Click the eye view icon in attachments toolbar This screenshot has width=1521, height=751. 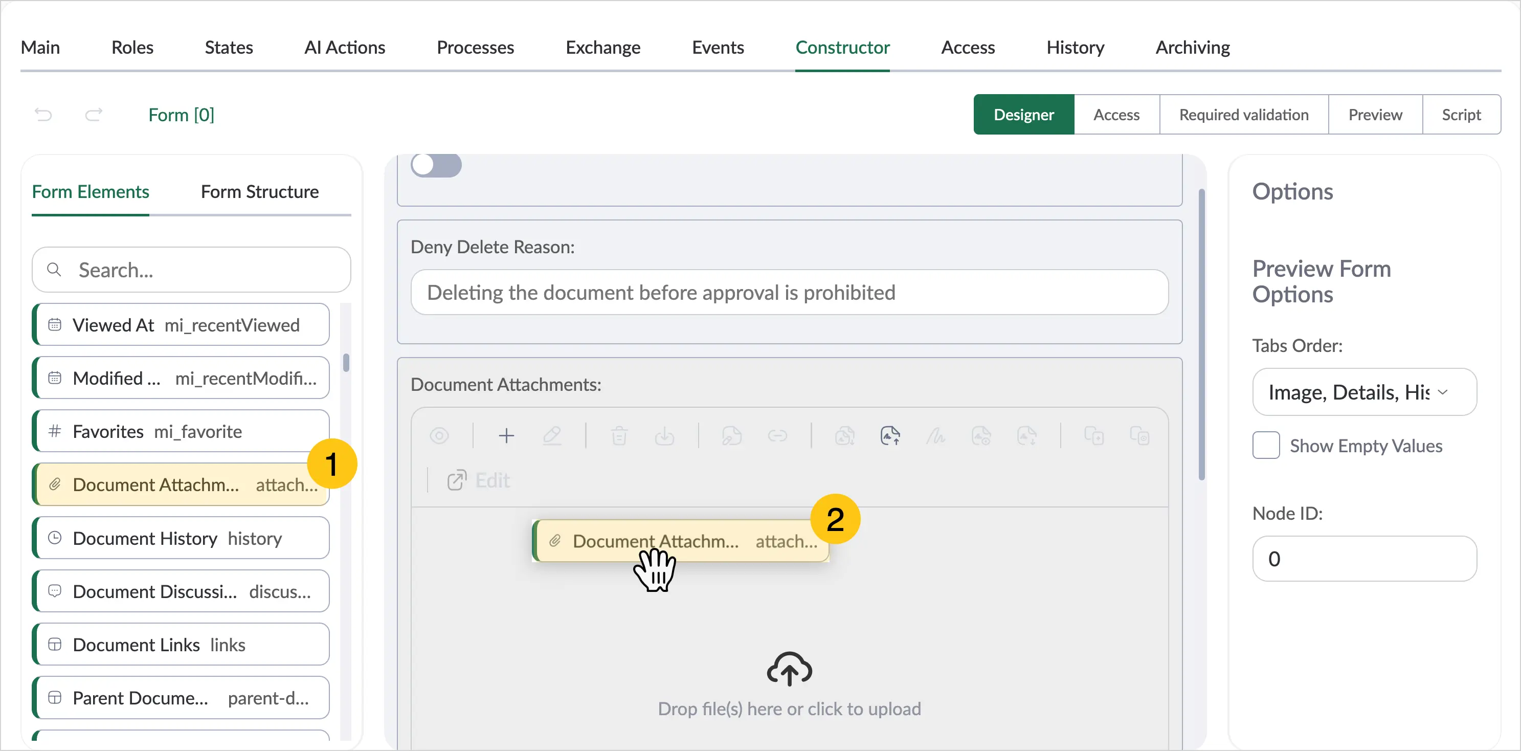point(439,436)
